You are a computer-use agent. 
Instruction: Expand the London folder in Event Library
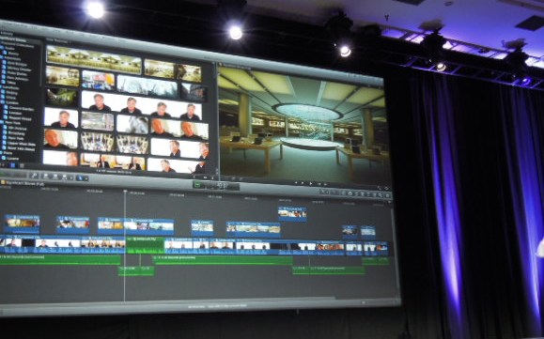tap(9, 103)
